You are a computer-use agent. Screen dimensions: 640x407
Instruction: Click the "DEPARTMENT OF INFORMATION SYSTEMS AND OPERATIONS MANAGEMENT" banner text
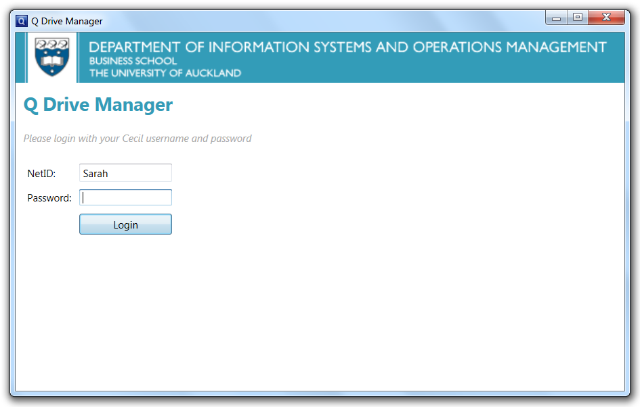[x=347, y=47]
